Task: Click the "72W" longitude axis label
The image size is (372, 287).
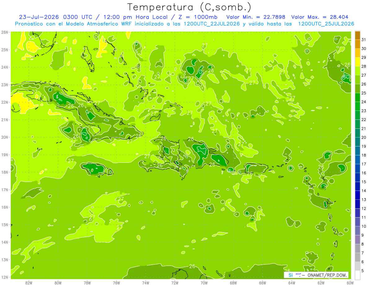Action: click(175, 283)
